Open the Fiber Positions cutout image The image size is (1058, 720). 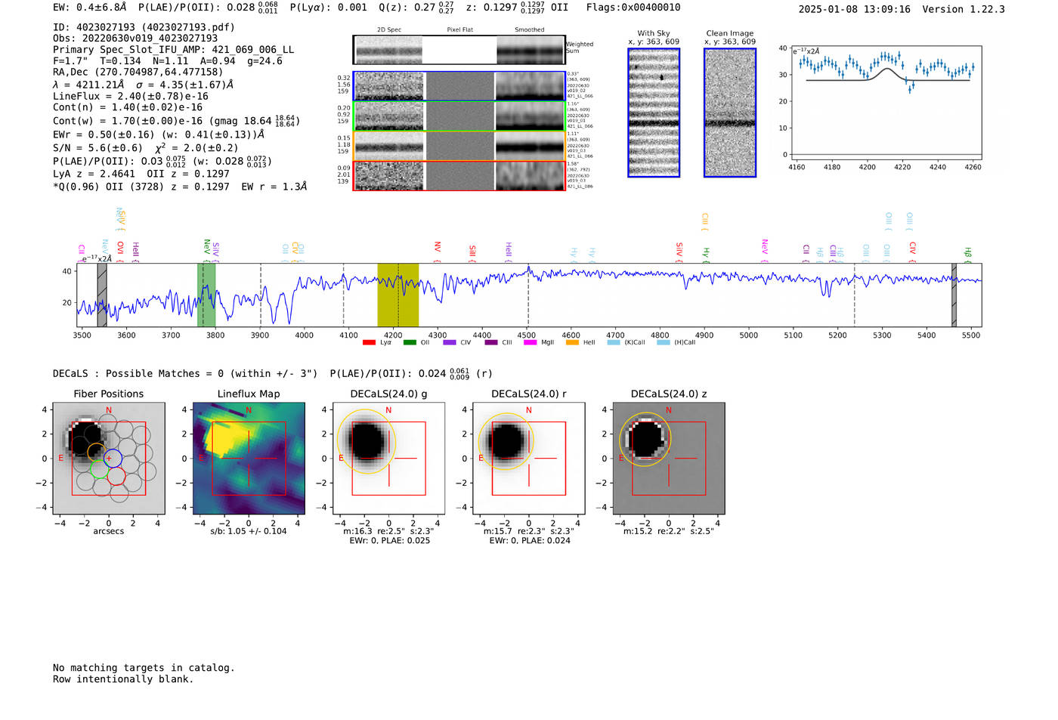pyautogui.click(x=109, y=459)
